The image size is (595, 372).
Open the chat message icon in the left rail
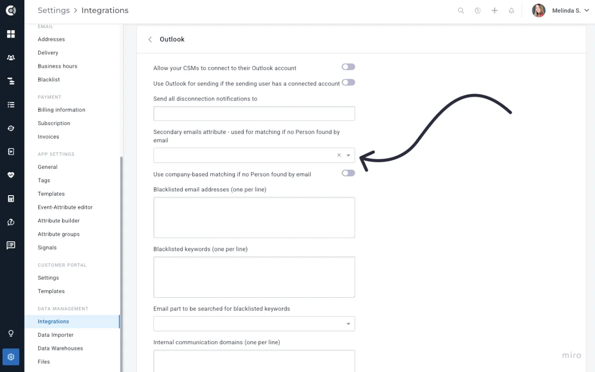(11, 245)
